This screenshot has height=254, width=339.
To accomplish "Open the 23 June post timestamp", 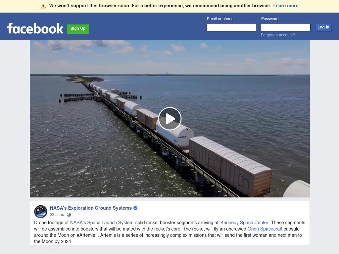I will [x=57, y=215].
